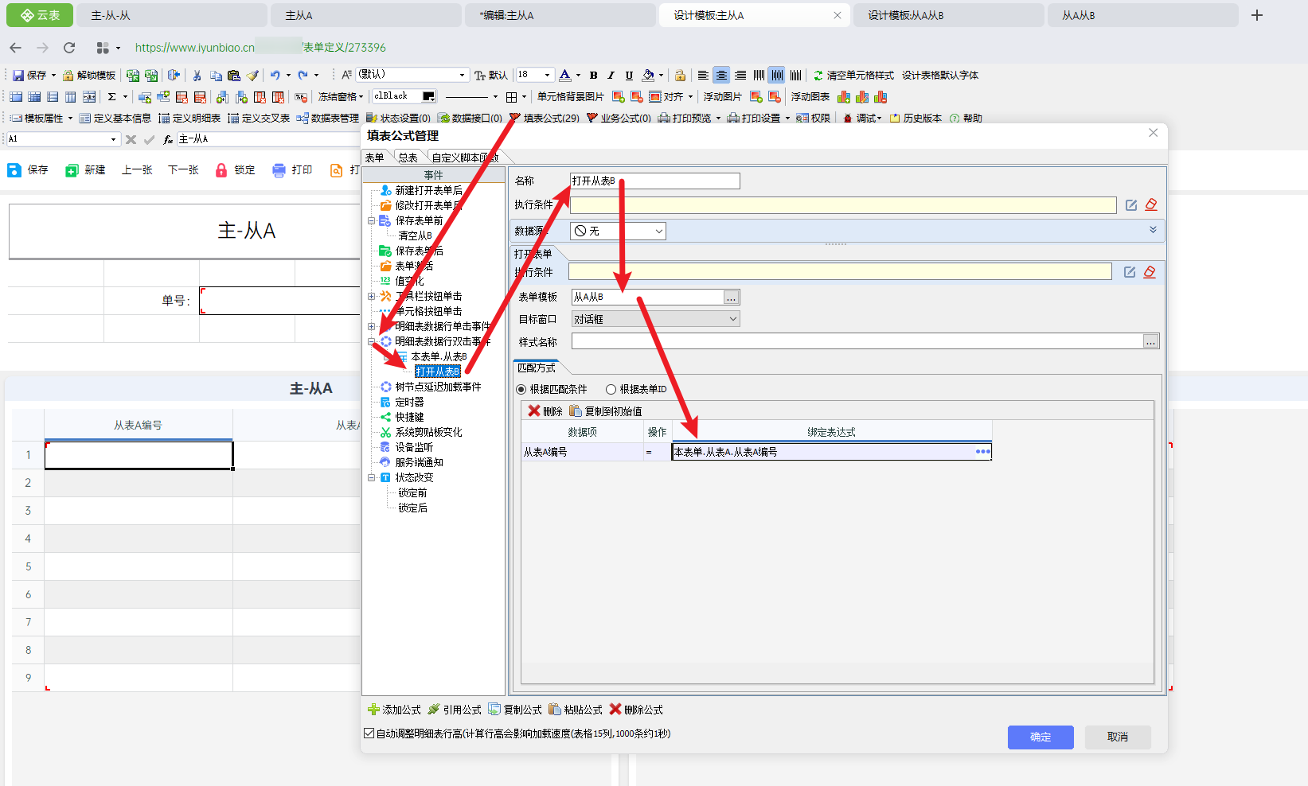Click the Underline formatting icon
The image size is (1308, 786).
tap(629, 76)
